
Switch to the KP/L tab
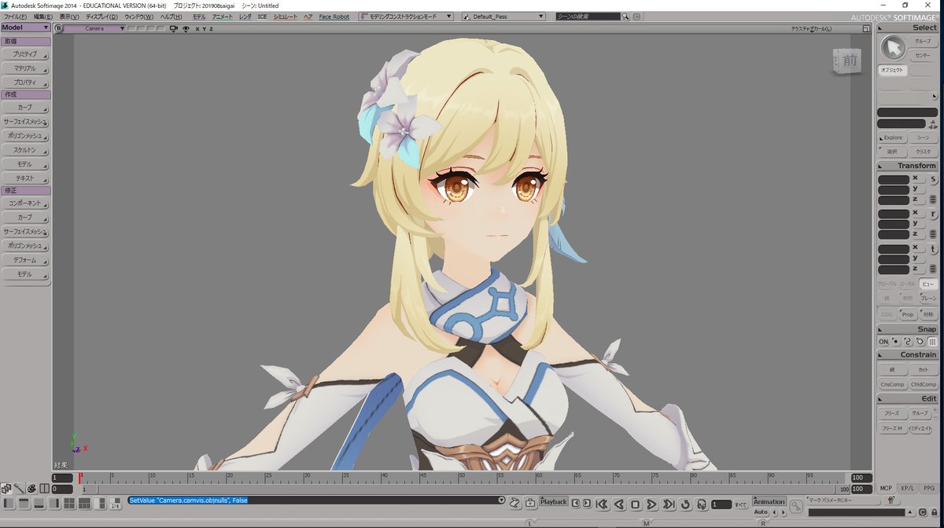(x=908, y=488)
